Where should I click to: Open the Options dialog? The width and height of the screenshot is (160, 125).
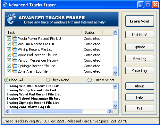[x=140, y=47]
